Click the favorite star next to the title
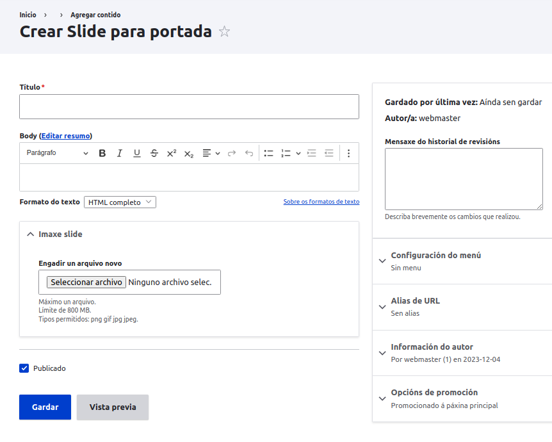 [224, 31]
